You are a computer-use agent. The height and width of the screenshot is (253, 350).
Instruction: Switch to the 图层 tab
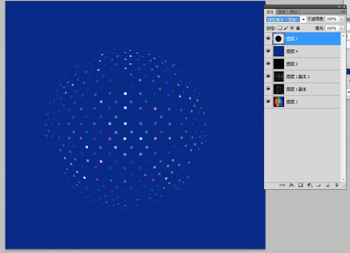(270, 12)
